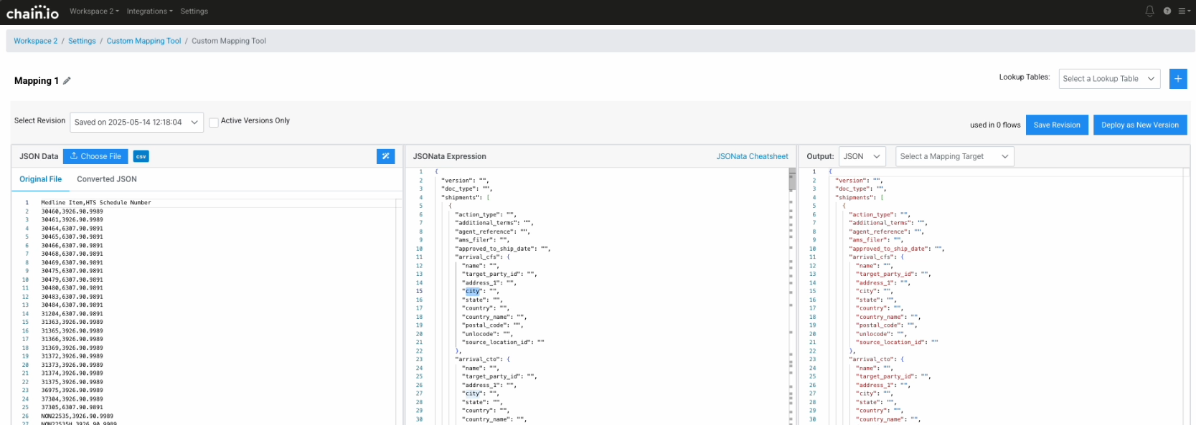The width and height of the screenshot is (1196, 425).
Task: Click the csv badge icon
Action: coord(141,156)
